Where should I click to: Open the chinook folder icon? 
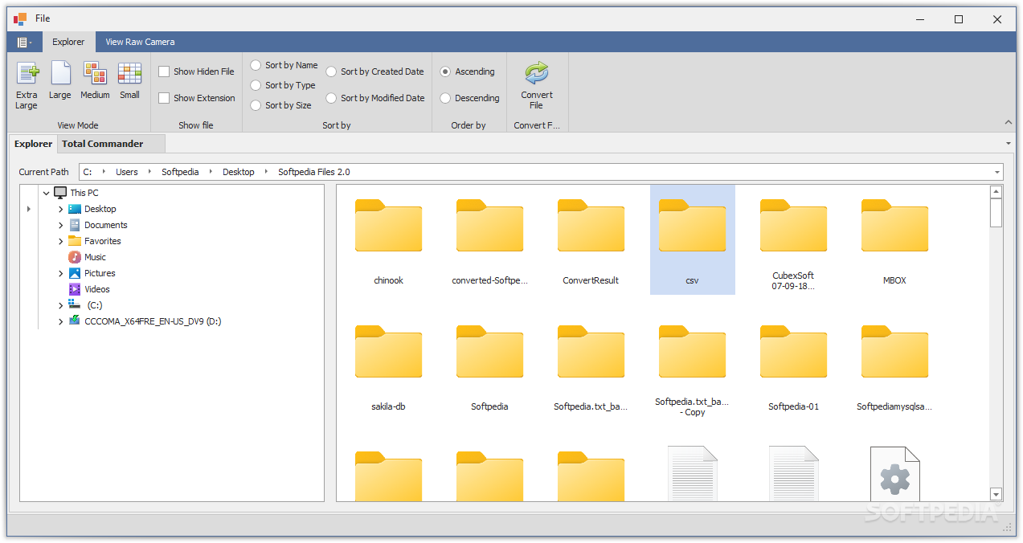click(388, 226)
